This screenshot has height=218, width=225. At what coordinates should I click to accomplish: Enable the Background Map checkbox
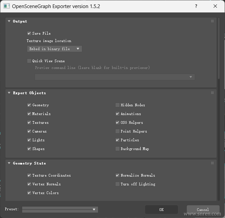point(118,149)
